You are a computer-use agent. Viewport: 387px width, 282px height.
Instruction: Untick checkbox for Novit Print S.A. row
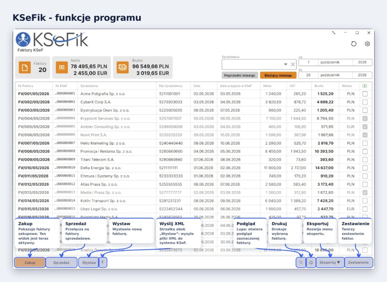tap(365, 135)
